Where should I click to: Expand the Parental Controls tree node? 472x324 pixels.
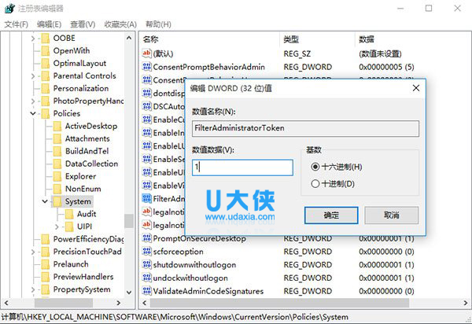click(32, 75)
